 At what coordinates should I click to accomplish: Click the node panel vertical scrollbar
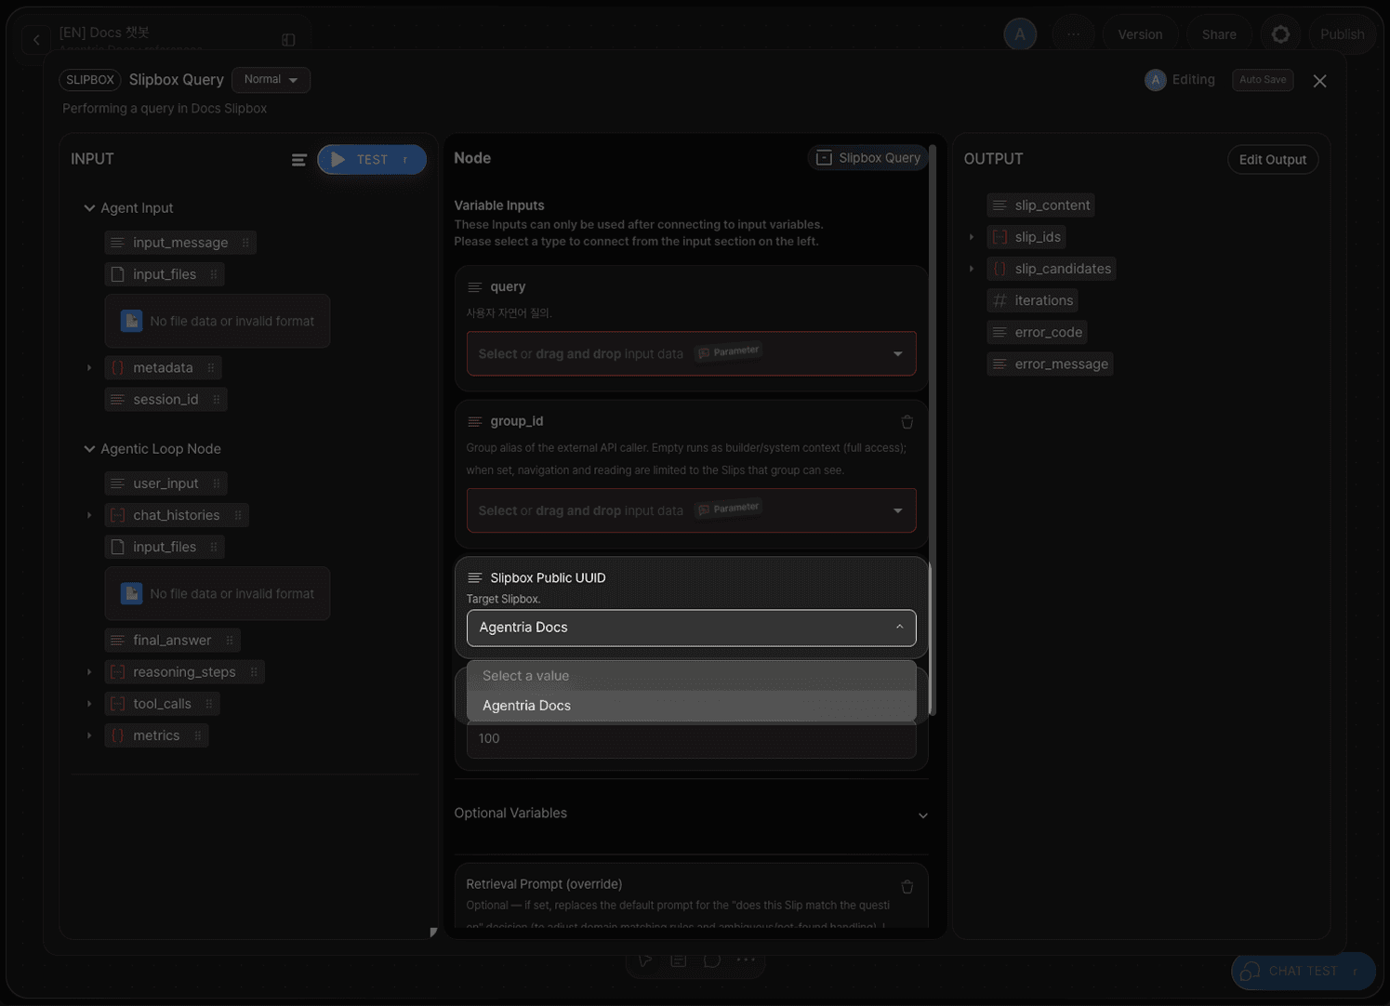932,430
